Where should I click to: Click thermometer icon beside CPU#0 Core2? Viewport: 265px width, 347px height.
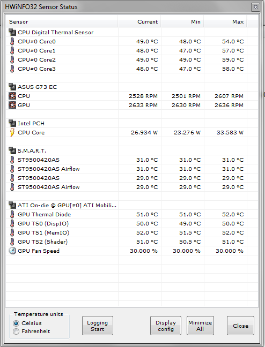click(12, 59)
